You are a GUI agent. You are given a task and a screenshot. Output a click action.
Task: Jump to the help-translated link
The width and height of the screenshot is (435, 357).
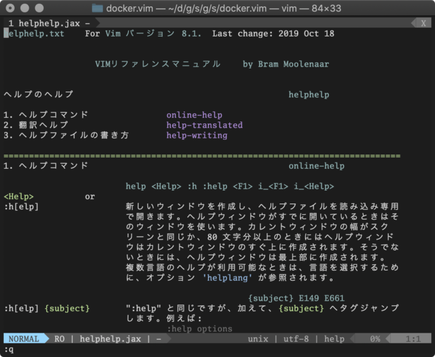coord(205,125)
